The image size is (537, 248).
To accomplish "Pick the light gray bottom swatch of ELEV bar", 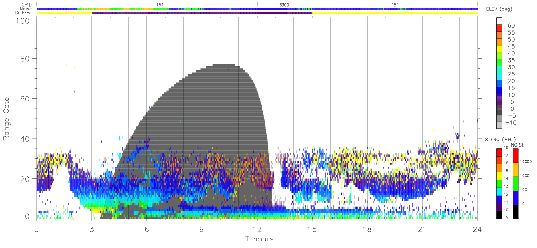I will click(500, 125).
